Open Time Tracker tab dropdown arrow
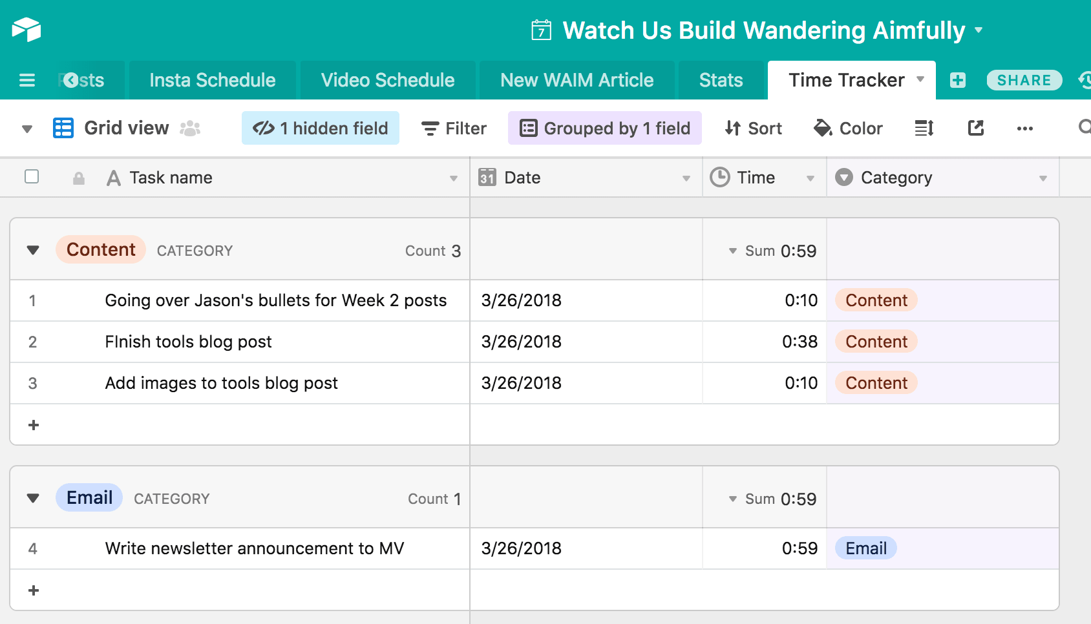This screenshot has width=1091, height=624. coord(920,79)
